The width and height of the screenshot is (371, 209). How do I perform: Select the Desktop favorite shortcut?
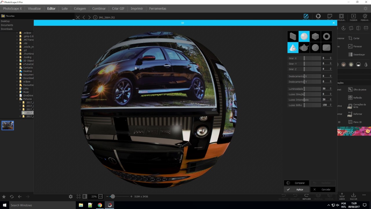tap(5, 21)
